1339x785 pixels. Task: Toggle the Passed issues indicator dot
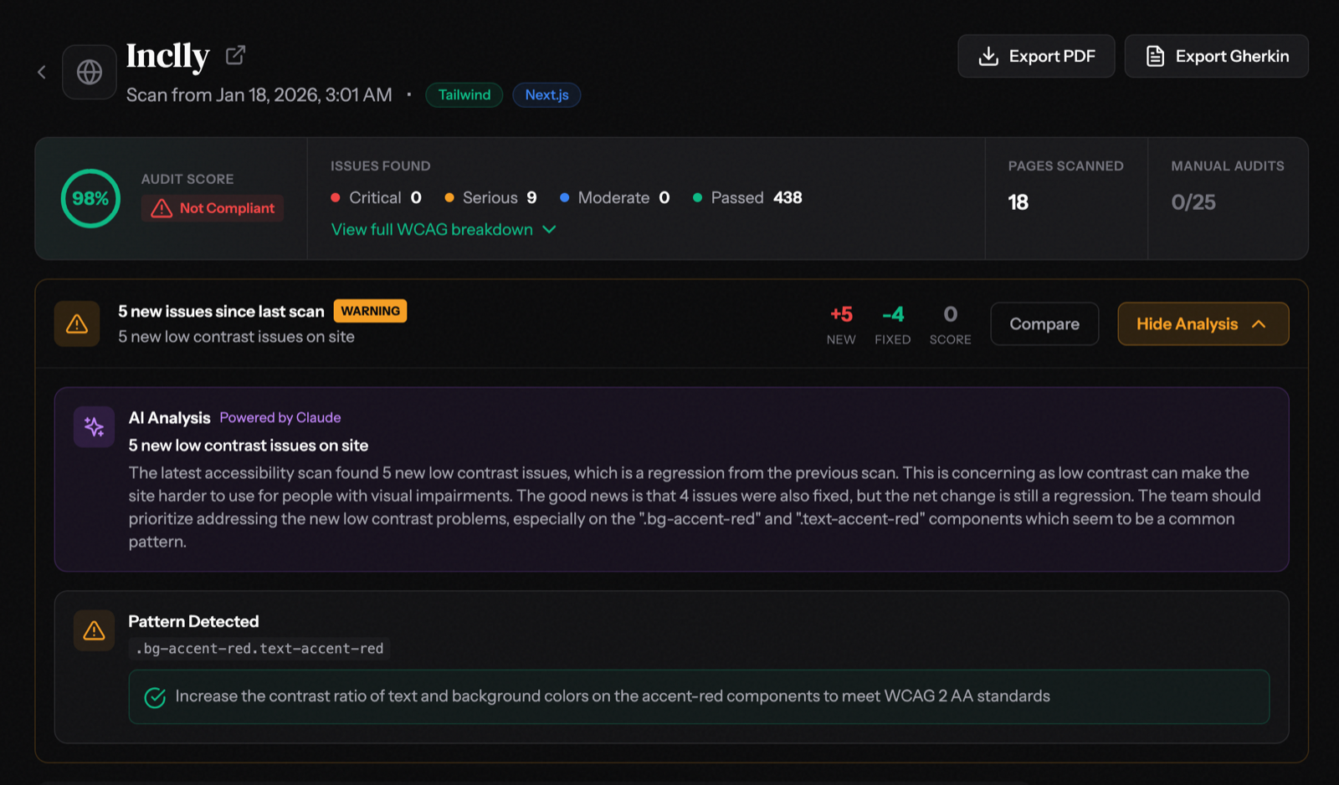click(x=697, y=197)
